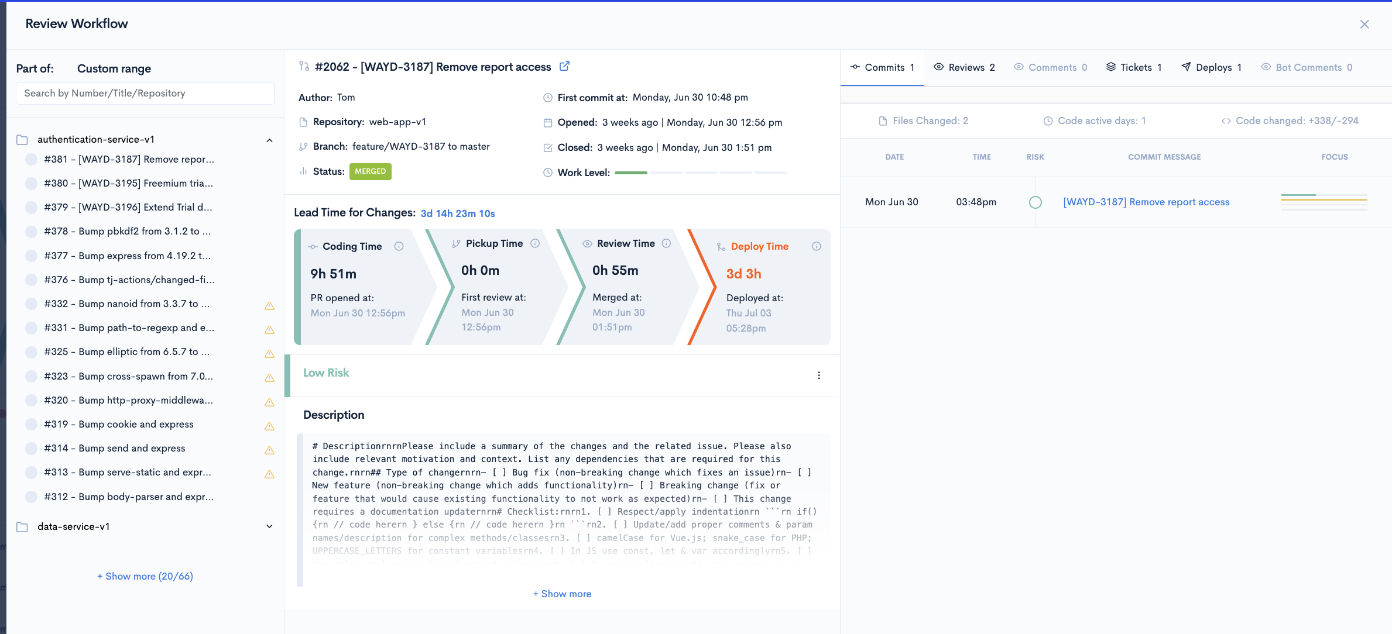The image size is (1392, 634).
Task: Click the Branch icon next to feature/WAYD-3187
Action: [x=303, y=147]
